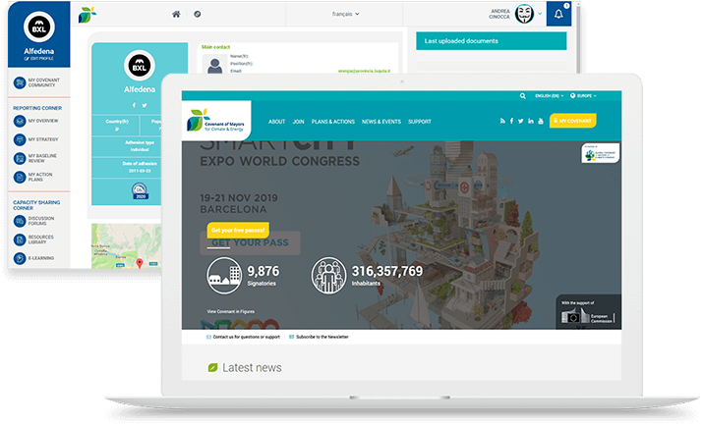Click the search magnifier icon
This screenshot has height=426, width=703.
(x=523, y=96)
